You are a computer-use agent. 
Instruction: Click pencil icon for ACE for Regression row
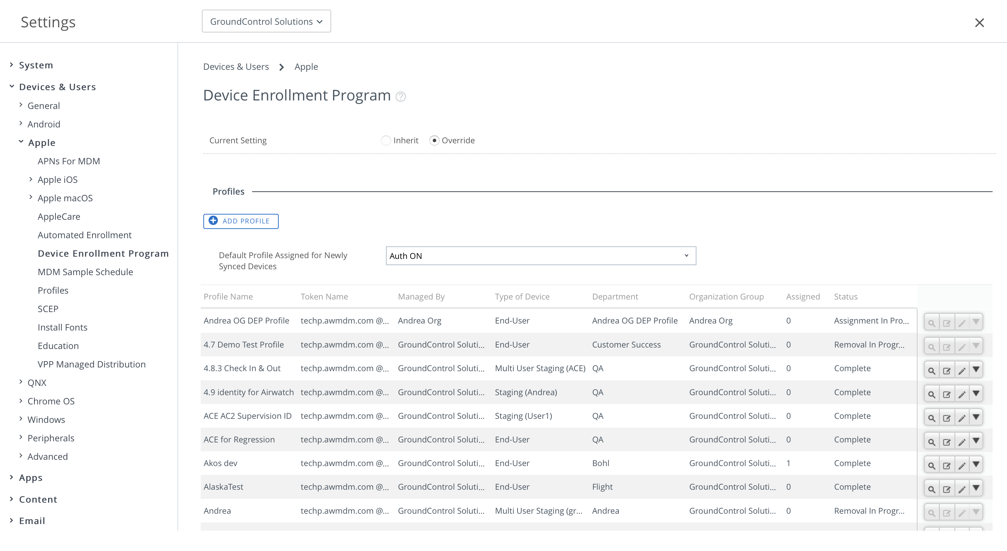tap(962, 441)
